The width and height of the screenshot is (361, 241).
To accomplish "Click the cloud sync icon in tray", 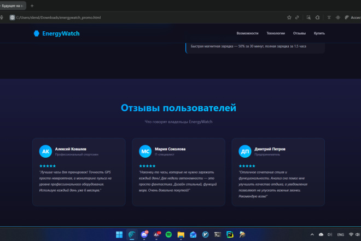I will (x=321, y=234).
